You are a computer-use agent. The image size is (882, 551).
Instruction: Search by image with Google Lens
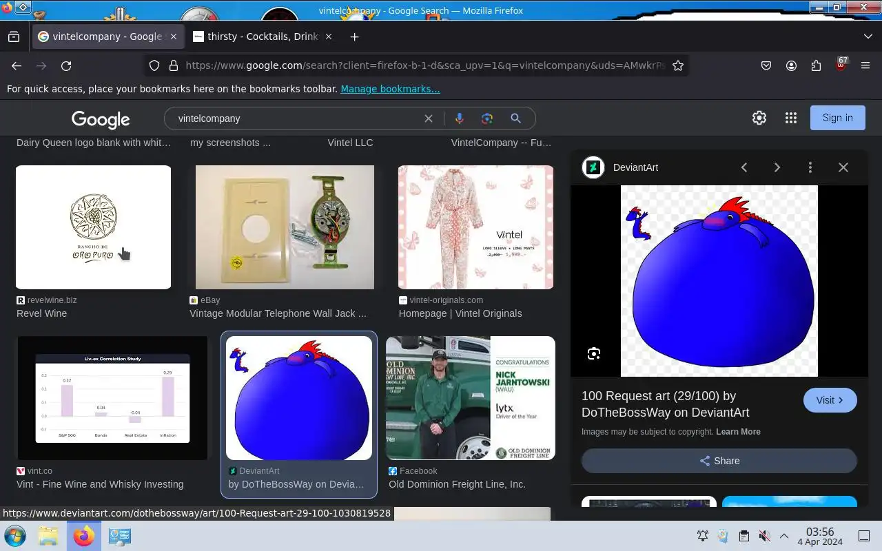[487, 118]
